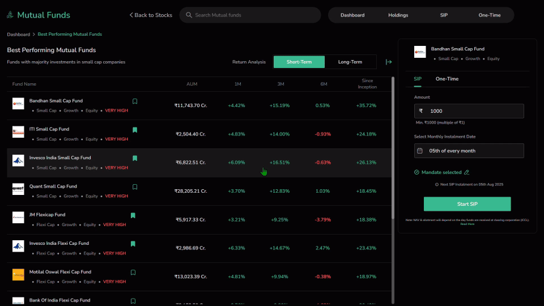544x306 pixels.
Task: Click the +6.33% 1M return value
Action: 236,248
